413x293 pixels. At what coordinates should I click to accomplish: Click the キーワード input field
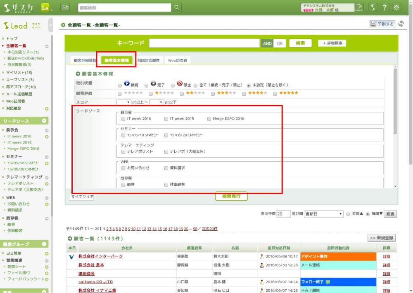pos(204,43)
